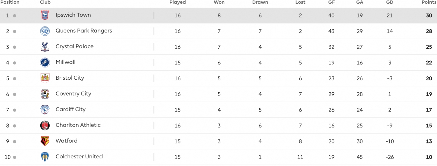Viewport: 437px width, 166px height.
Task: Select the Cardiff City bluebird crest
Action: tap(45, 110)
